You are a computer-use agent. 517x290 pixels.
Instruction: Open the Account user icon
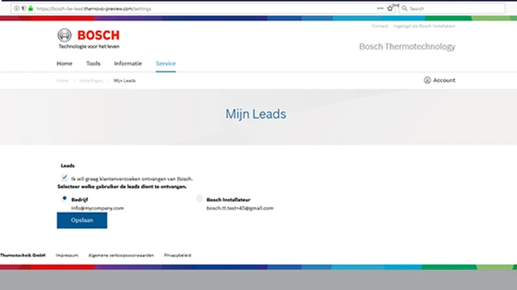click(x=427, y=80)
